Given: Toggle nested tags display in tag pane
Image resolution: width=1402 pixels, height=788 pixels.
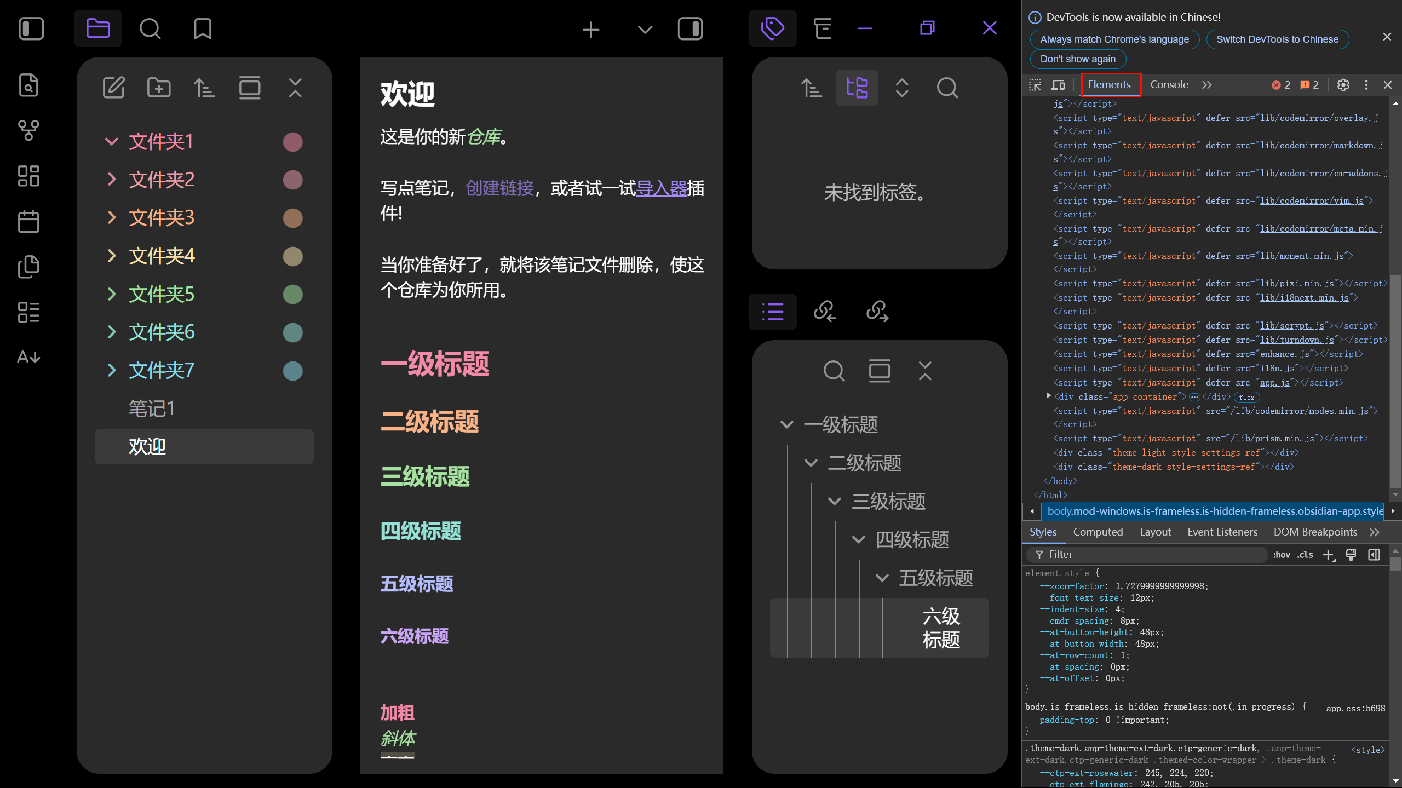Looking at the screenshot, I should click(x=857, y=88).
